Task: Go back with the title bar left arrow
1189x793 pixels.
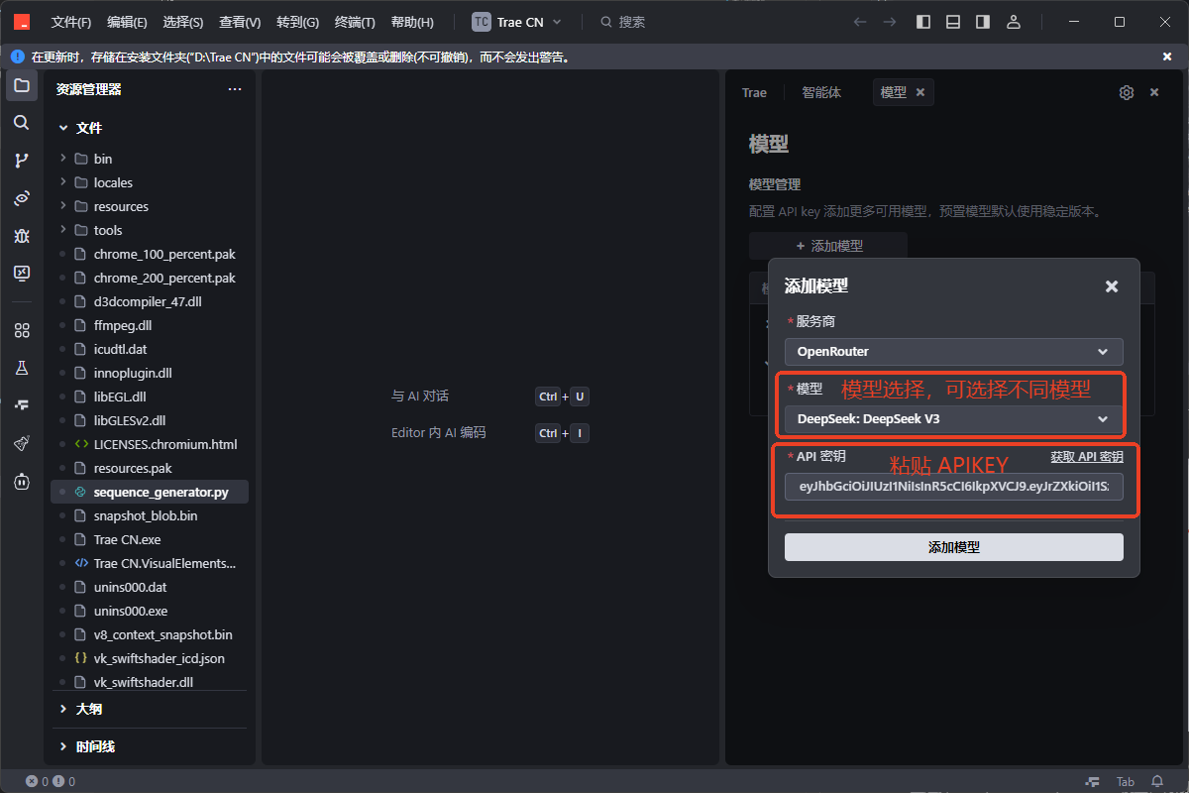Action: [x=860, y=22]
